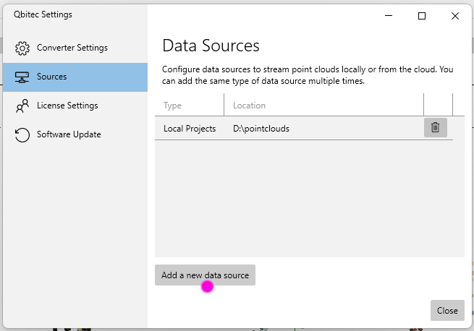Click the blank column header above the trash icon
Screen dimensions: 474x331
click(437, 106)
